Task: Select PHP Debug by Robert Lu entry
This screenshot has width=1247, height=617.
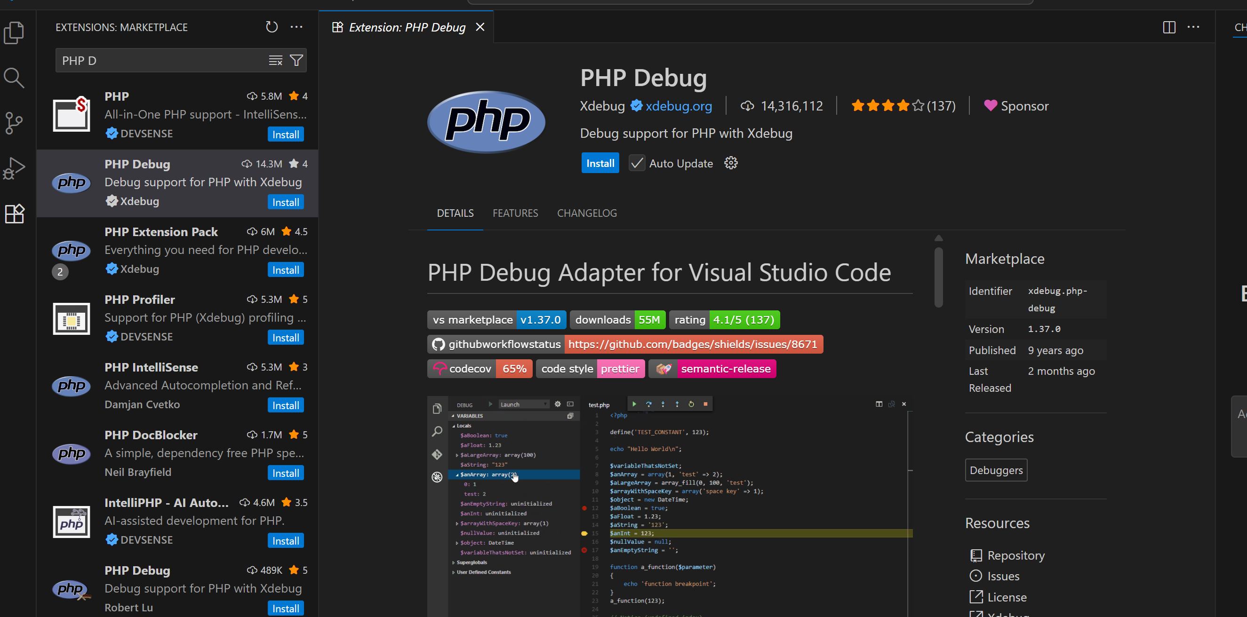Action: [x=177, y=587]
